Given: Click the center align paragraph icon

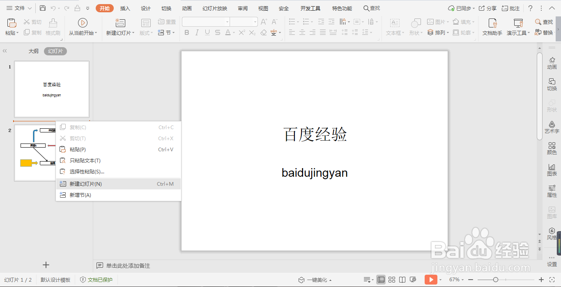Looking at the screenshot, I should (x=302, y=32).
